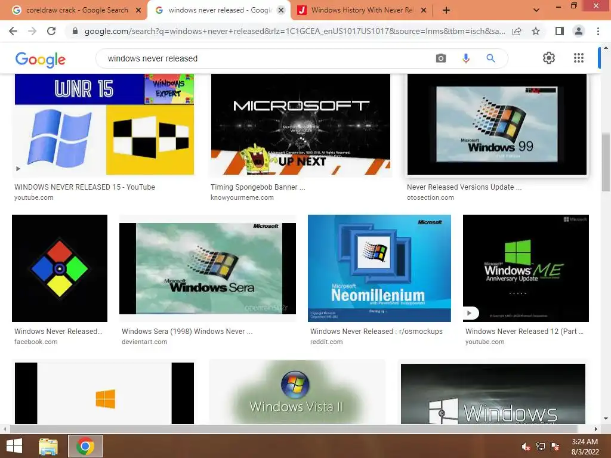
Task: Open the browser side panel icon
Action: (x=560, y=31)
